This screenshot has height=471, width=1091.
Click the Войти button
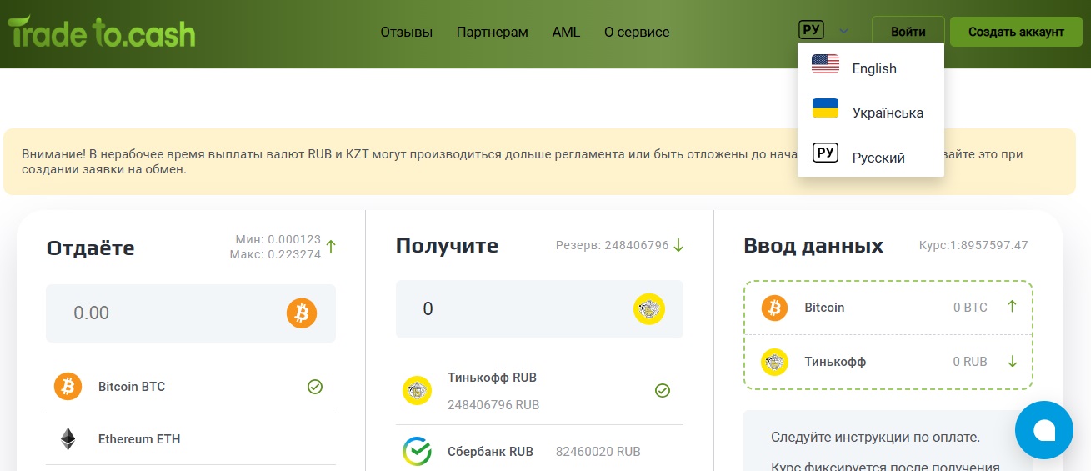(908, 32)
